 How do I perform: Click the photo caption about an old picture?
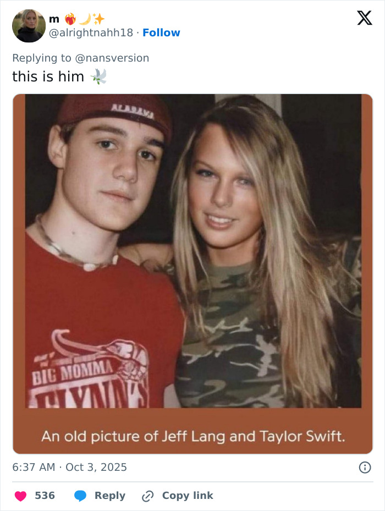point(193,437)
